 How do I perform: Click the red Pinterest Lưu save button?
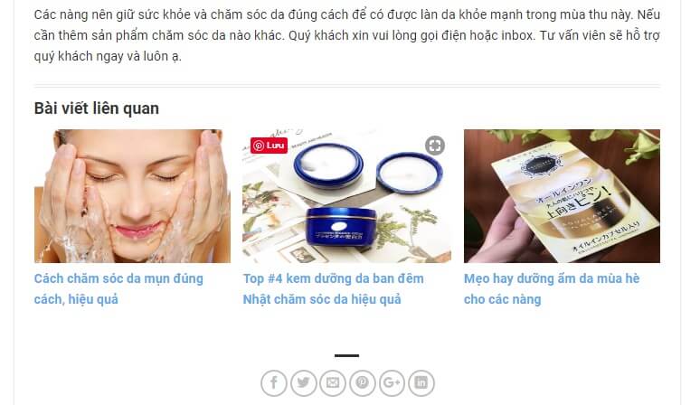click(269, 146)
